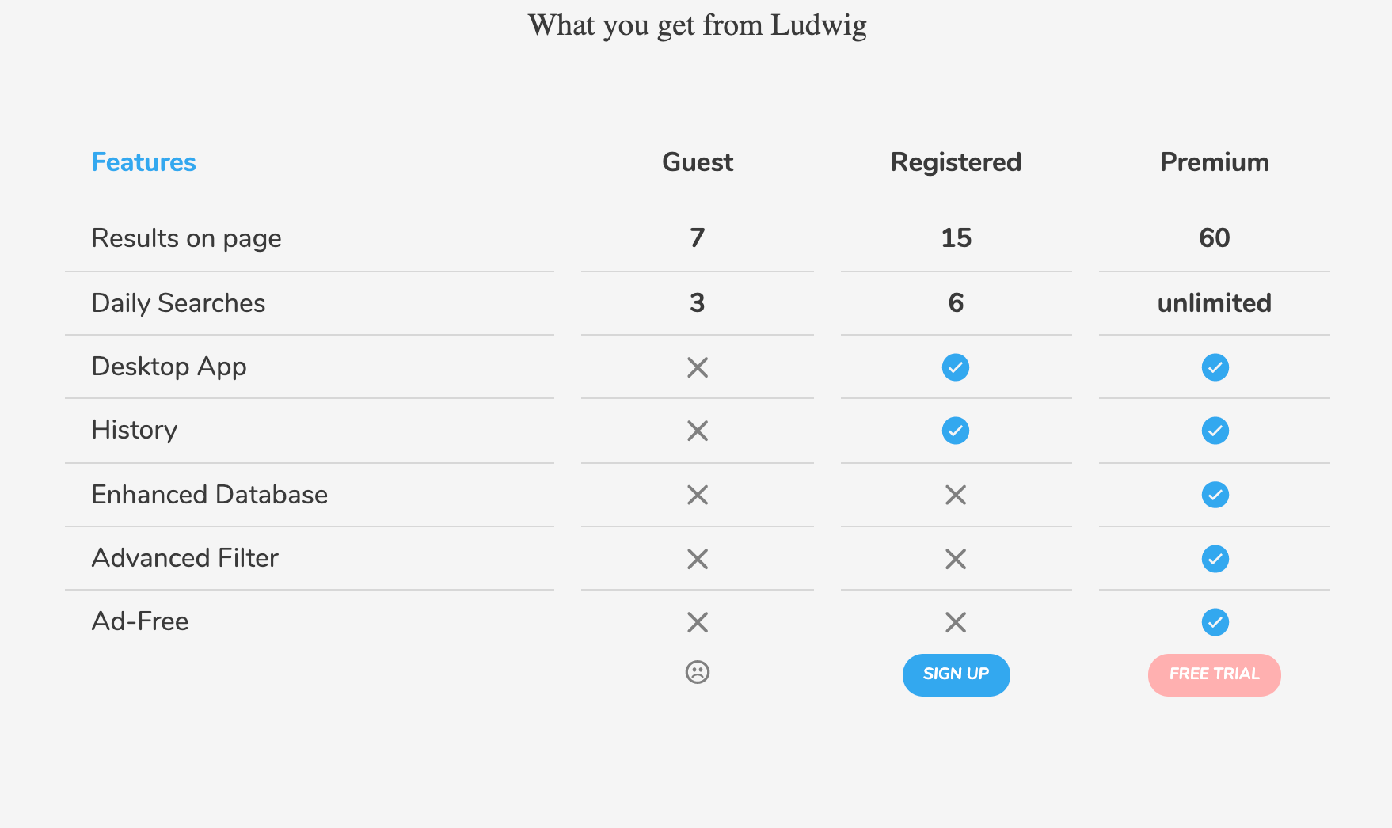Click Ad-Free checkmark under Premium
The height and width of the screenshot is (828, 1392).
1215,622
